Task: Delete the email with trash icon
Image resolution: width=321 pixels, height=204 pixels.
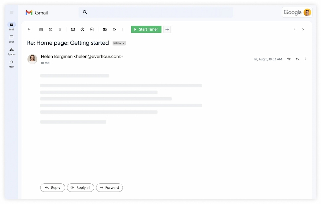Action: [60, 29]
